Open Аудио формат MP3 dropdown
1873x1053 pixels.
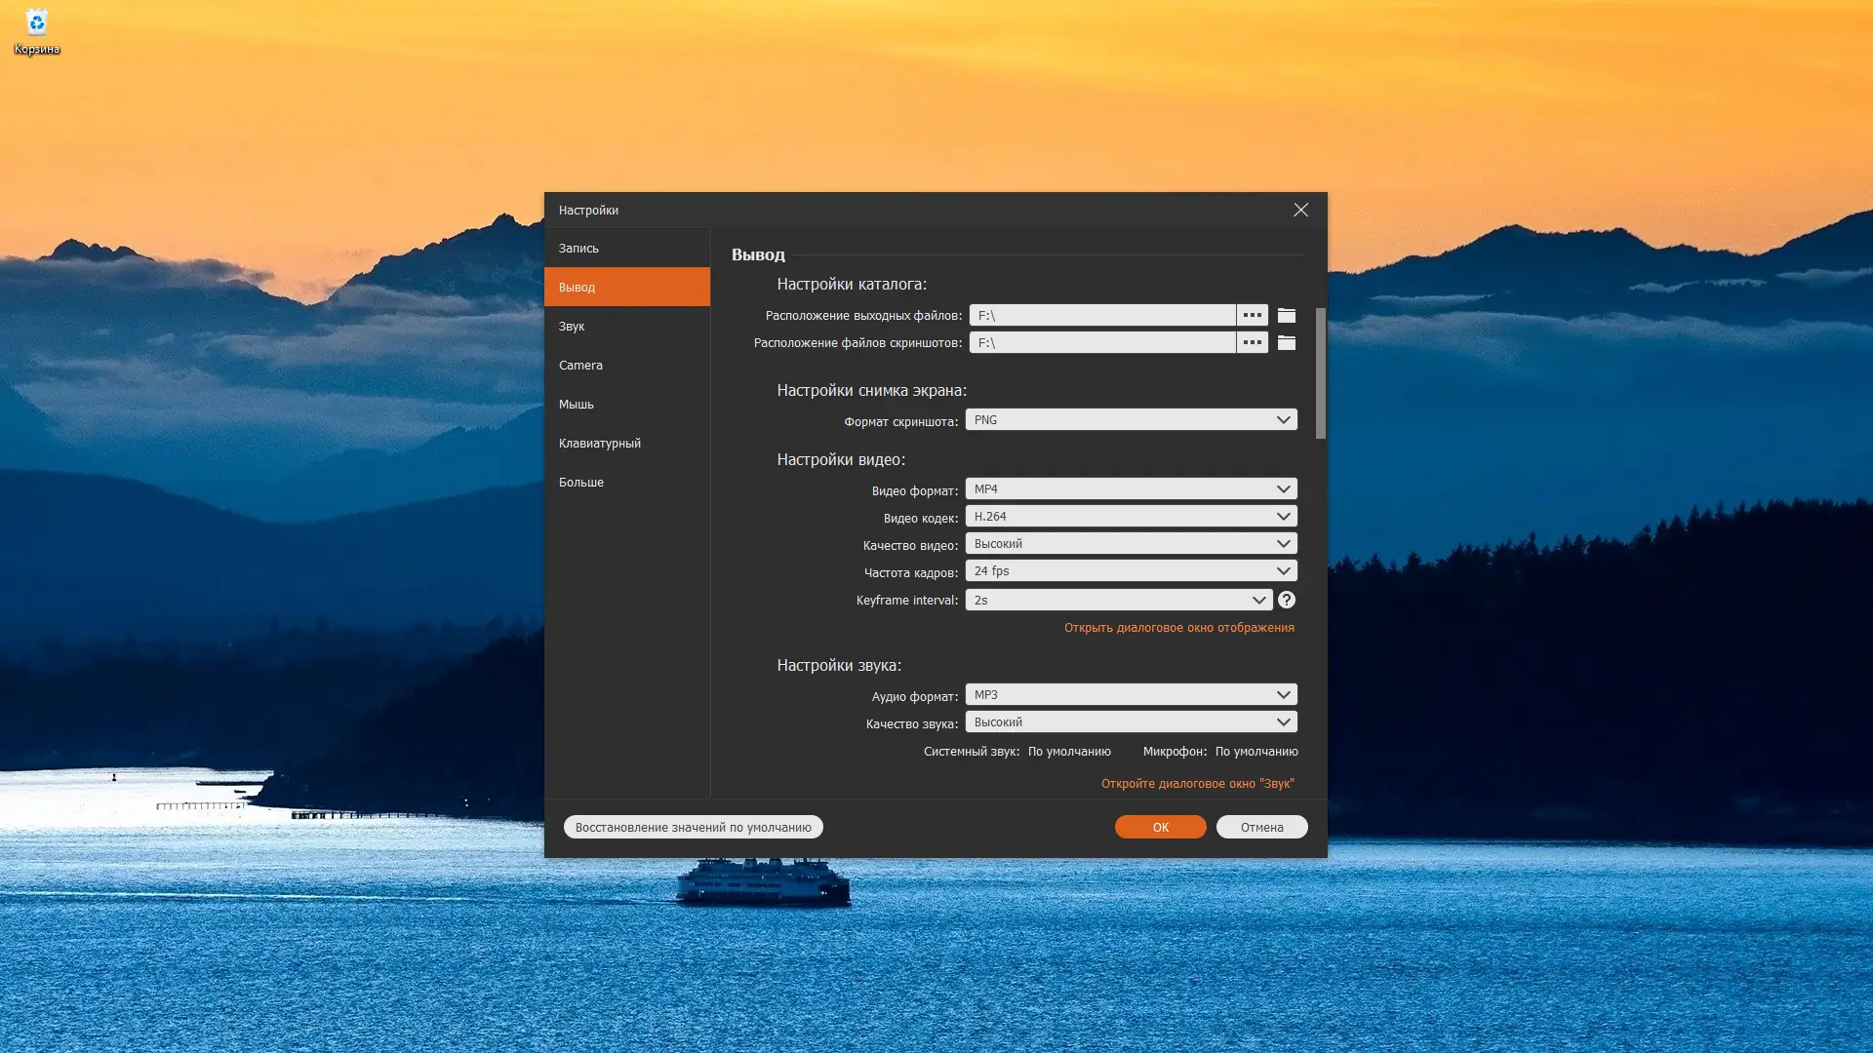[1131, 695]
